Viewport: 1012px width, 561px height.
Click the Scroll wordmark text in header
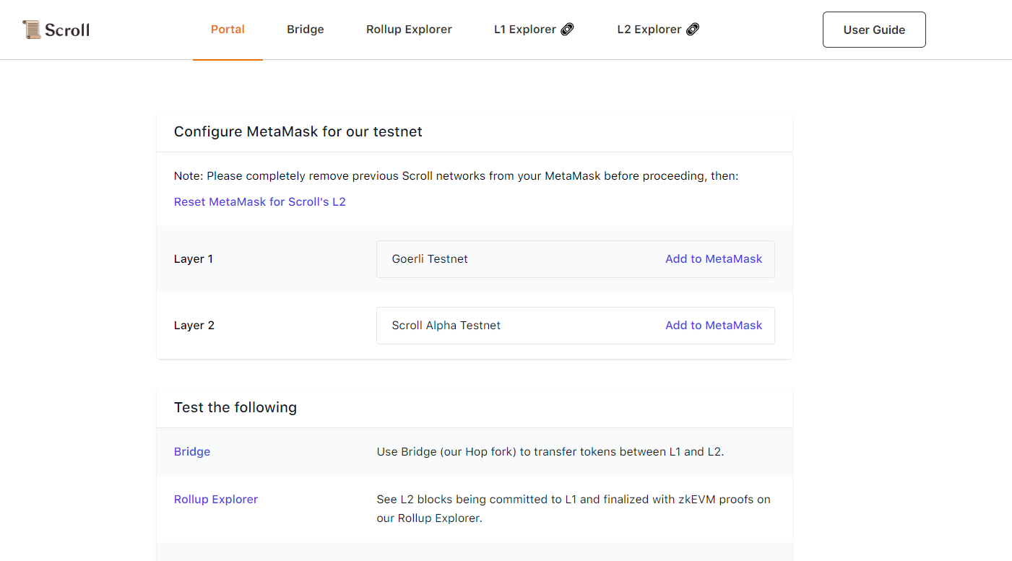[x=67, y=30]
